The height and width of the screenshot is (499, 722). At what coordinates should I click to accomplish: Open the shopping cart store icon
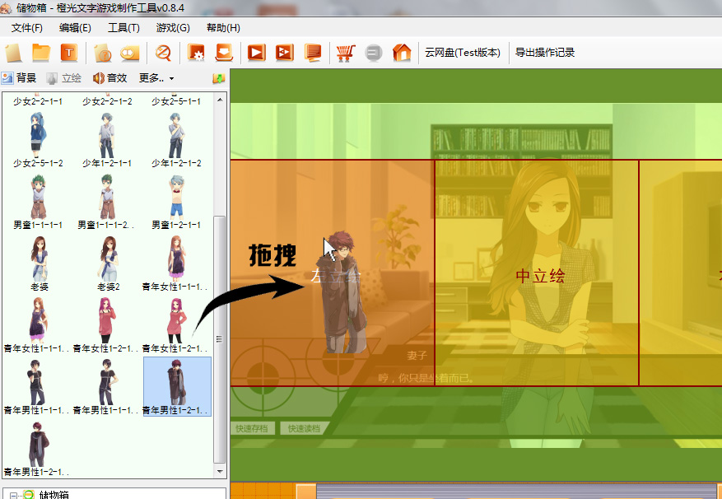tap(345, 53)
